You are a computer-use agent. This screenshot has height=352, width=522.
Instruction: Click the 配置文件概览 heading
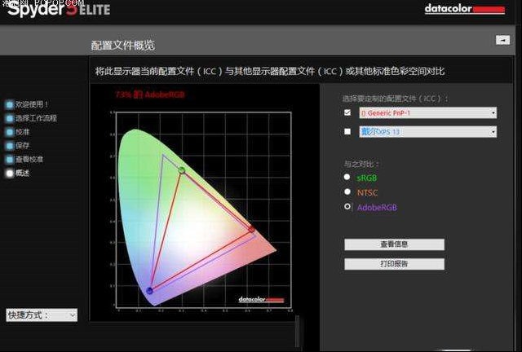[123, 46]
